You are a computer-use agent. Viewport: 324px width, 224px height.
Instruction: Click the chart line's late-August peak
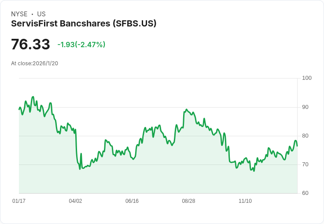click(187, 109)
